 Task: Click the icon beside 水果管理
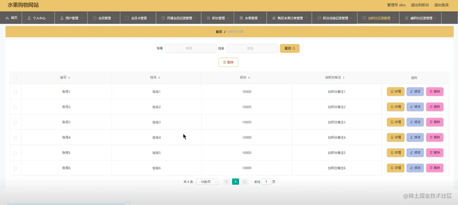click(x=241, y=18)
